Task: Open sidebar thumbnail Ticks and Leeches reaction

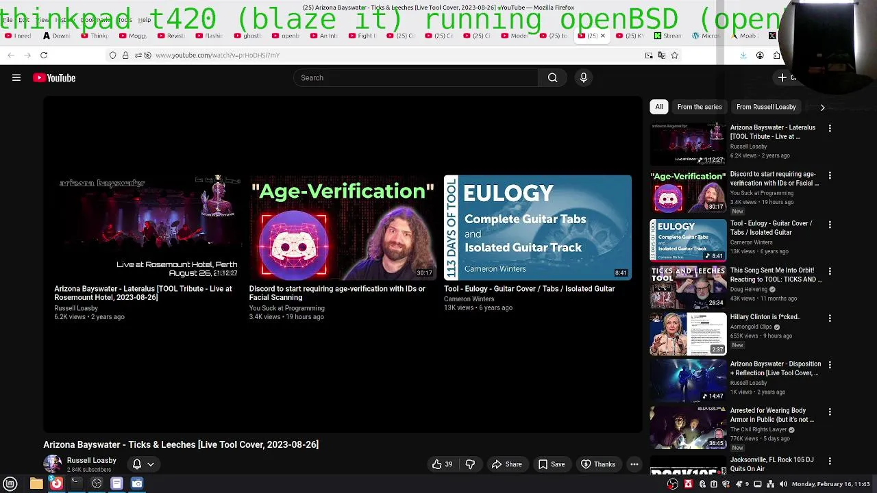Action: tap(688, 287)
